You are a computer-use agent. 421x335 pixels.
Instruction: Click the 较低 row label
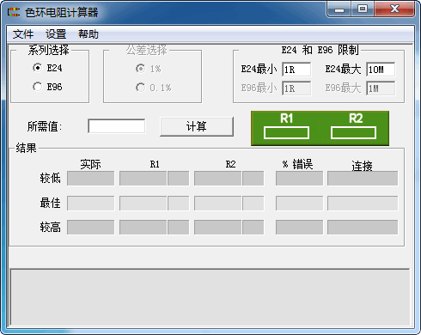(x=51, y=178)
